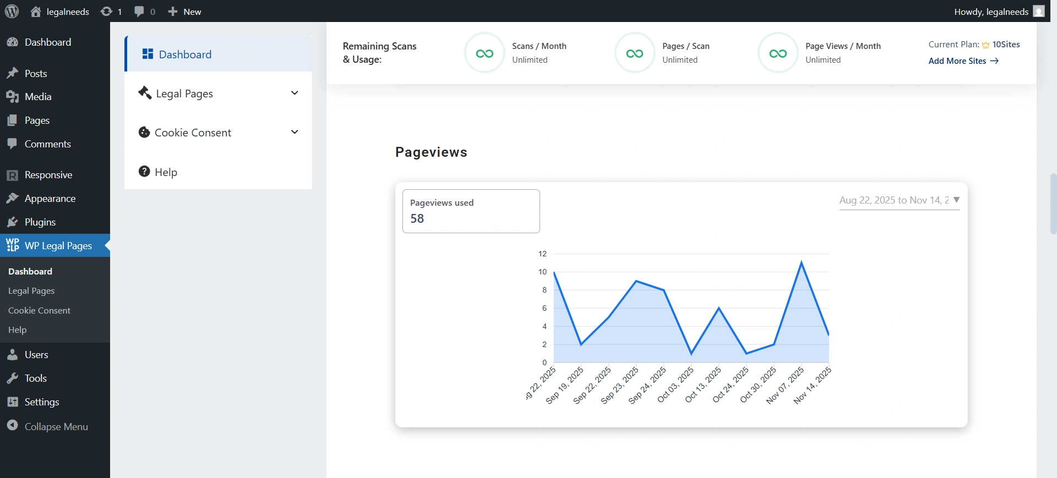Click the Add More Sites link

963,61
